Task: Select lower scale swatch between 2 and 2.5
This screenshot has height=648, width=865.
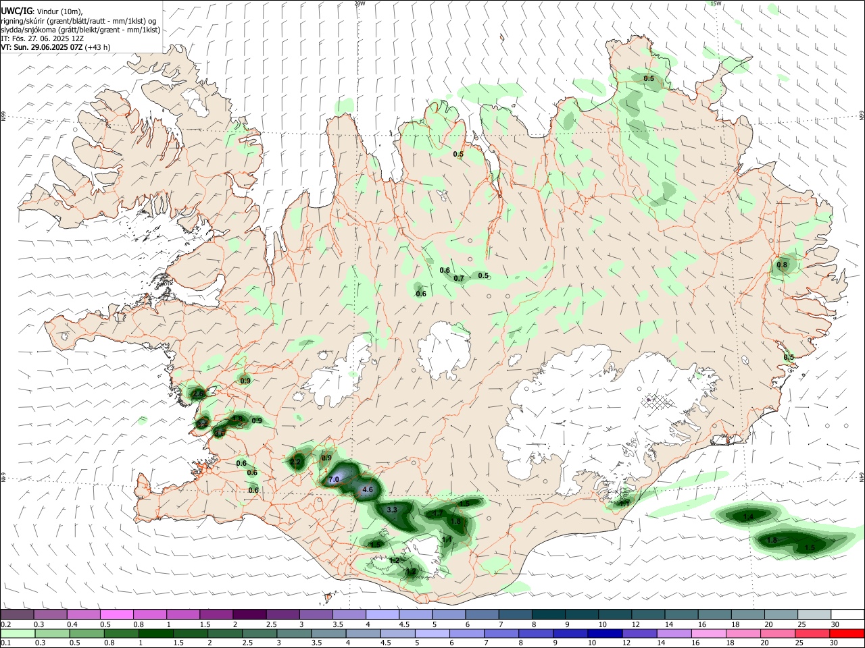Action: (225, 634)
